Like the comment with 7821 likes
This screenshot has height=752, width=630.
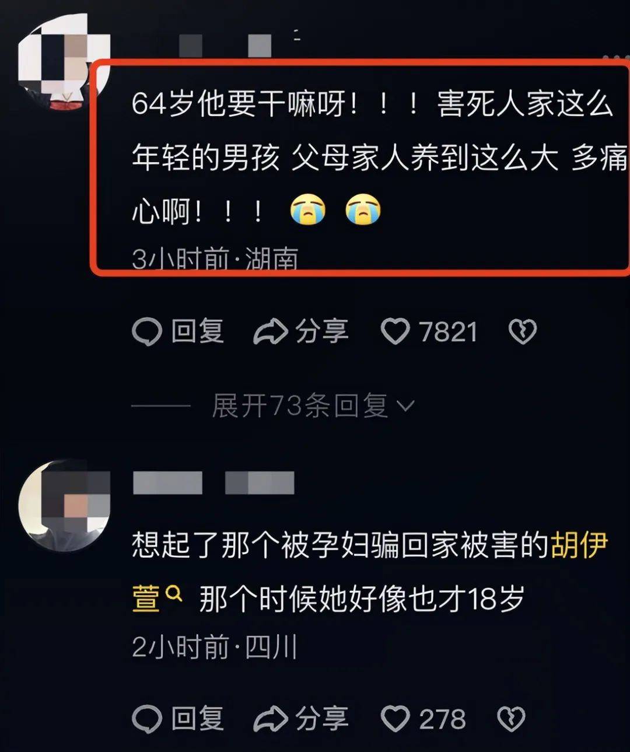tap(395, 332)
